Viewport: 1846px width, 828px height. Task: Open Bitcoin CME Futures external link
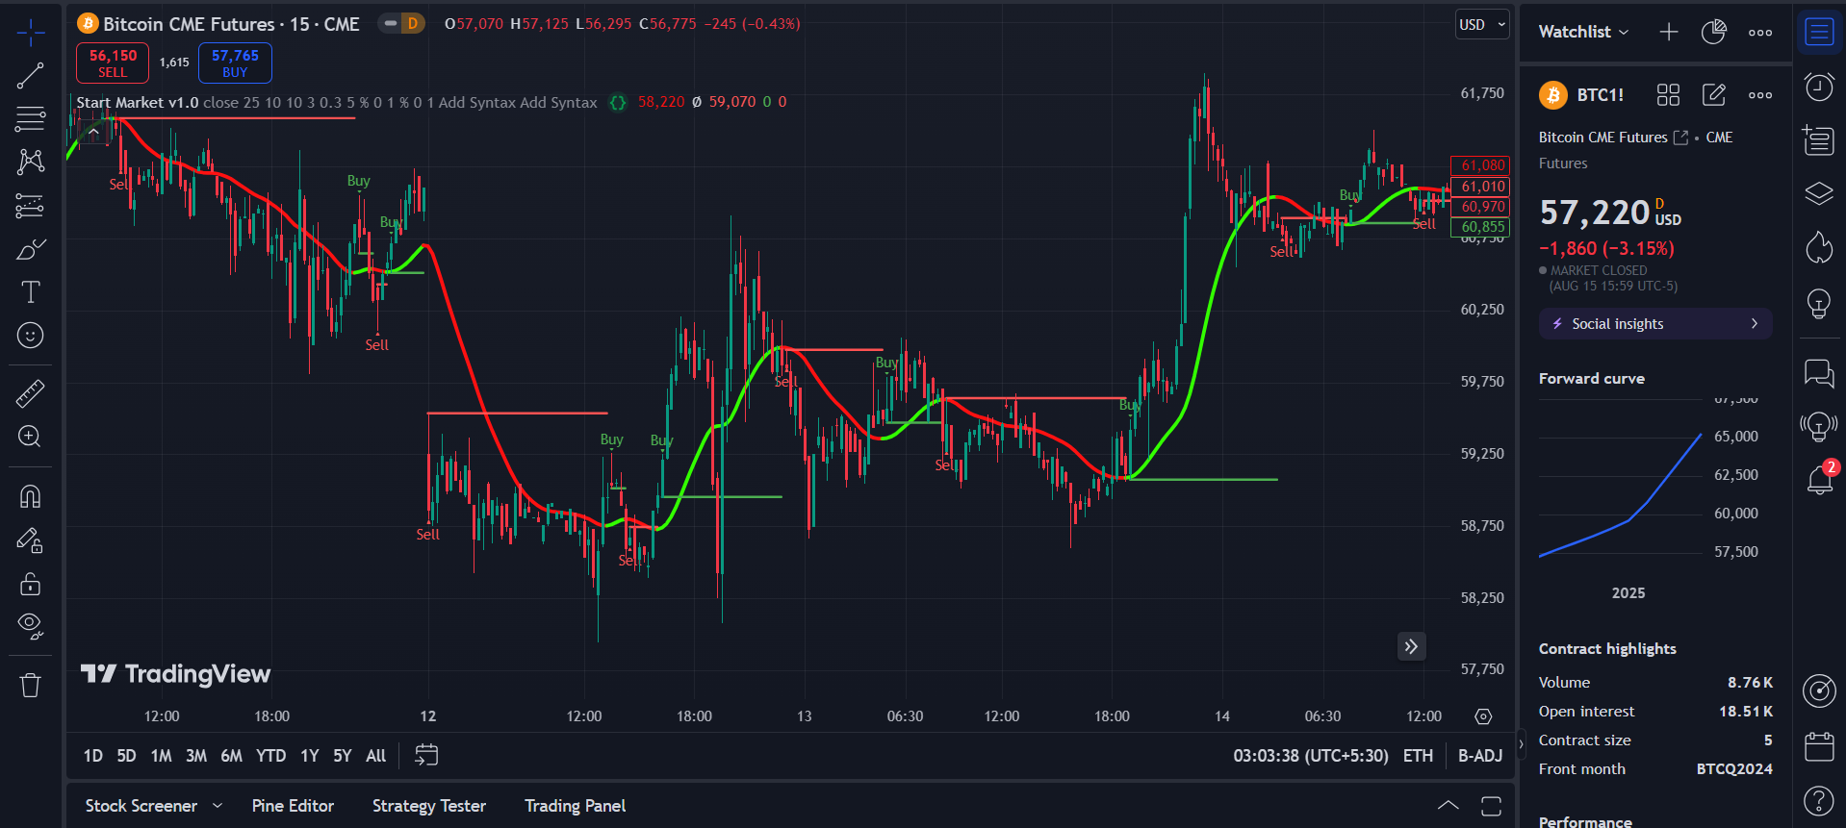[x=1680, y=138]
